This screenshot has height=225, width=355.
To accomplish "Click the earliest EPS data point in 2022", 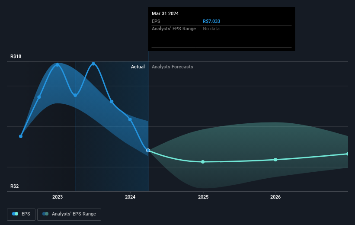I will pyautogui.click(x=21, y=136).
